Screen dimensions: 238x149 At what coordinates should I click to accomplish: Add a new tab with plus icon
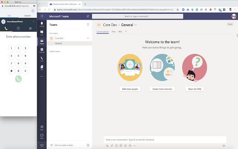click(126, 31)
